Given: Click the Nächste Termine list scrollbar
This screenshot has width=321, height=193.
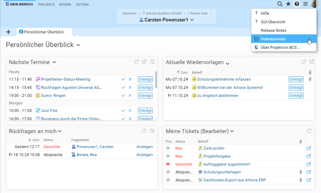Looking at the screenshot, I should click(156, 79).
